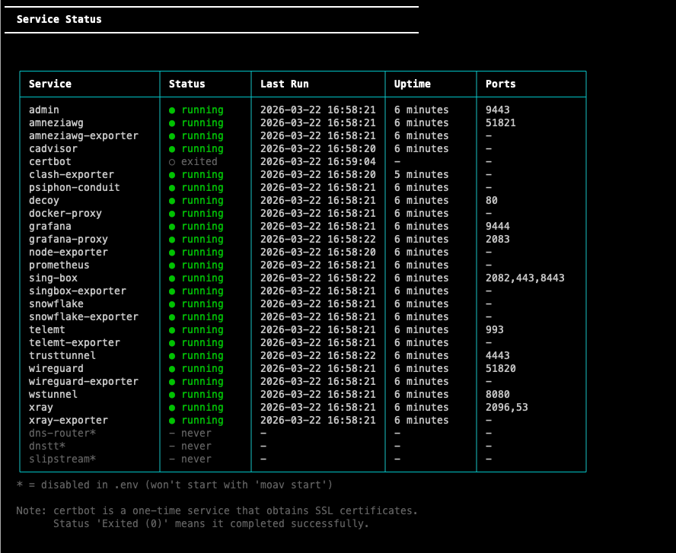Select the 'singbox-exporter' service name
This screenshot has width=676, height=553.
pos(78,291)
